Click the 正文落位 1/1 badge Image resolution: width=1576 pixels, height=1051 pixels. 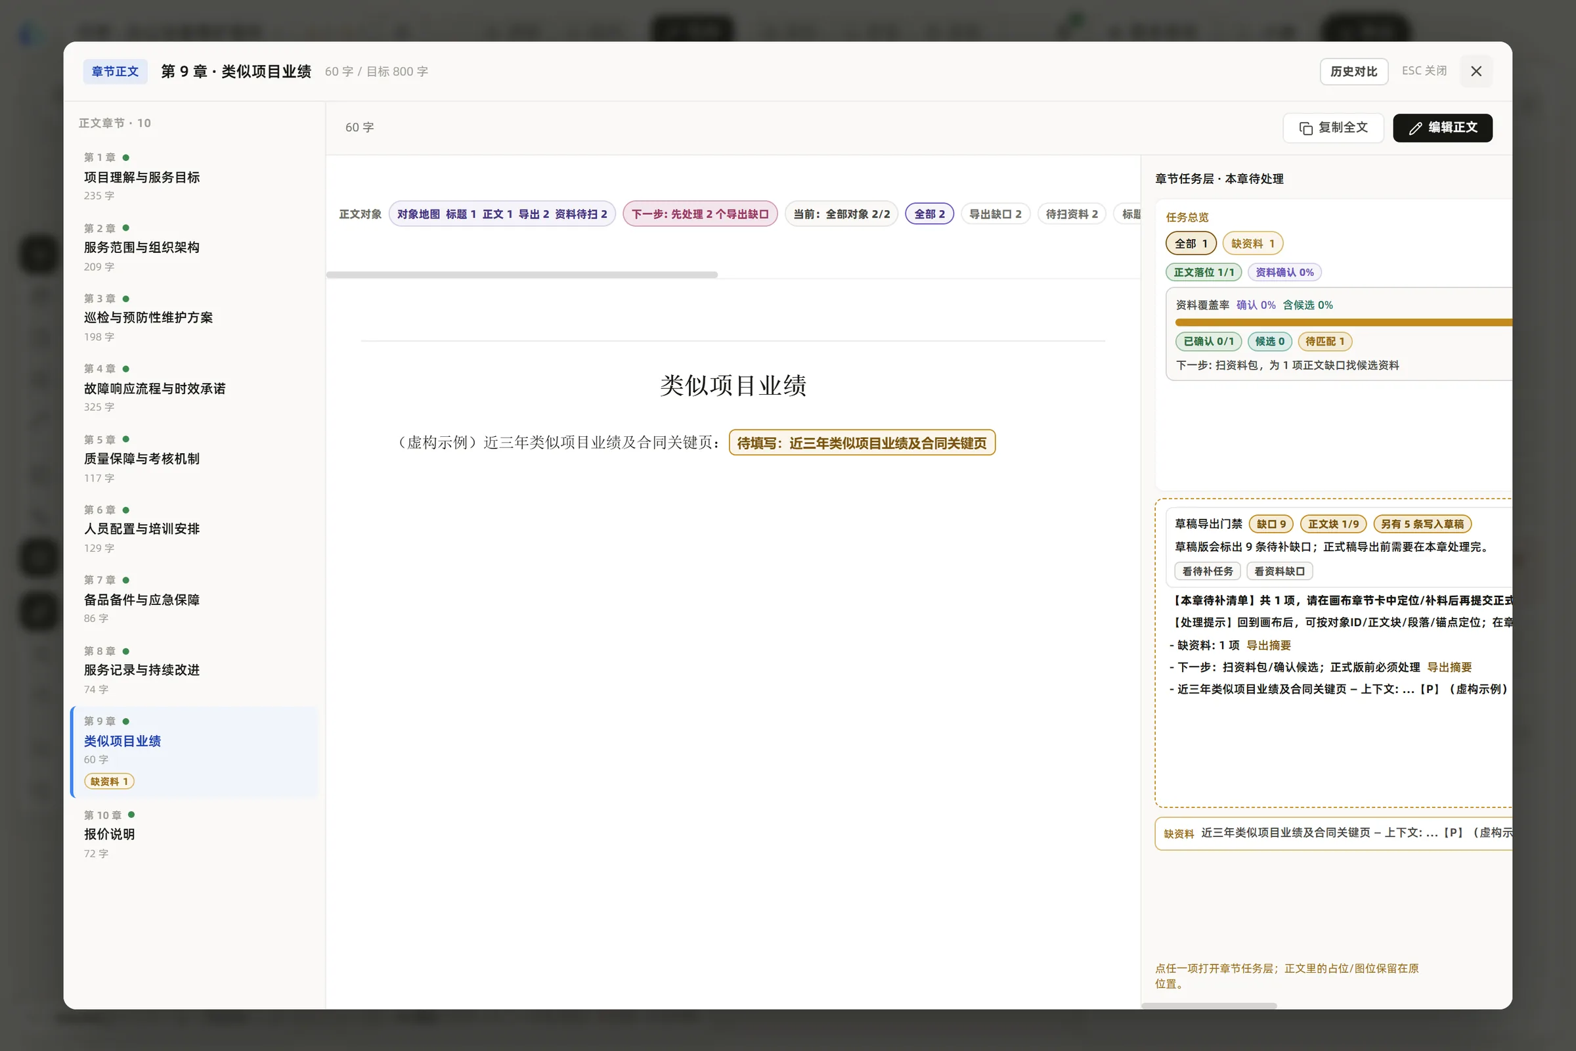pos(1204,272)
